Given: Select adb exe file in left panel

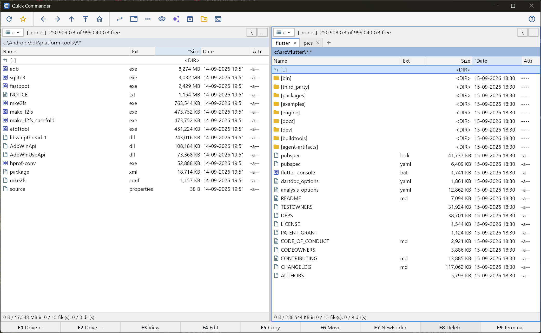Looking at the screenshot, I should point(135,69).
